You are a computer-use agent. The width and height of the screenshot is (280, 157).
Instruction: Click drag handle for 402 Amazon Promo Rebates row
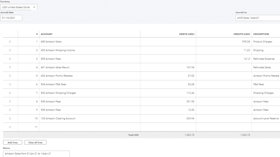coord(10,76)
